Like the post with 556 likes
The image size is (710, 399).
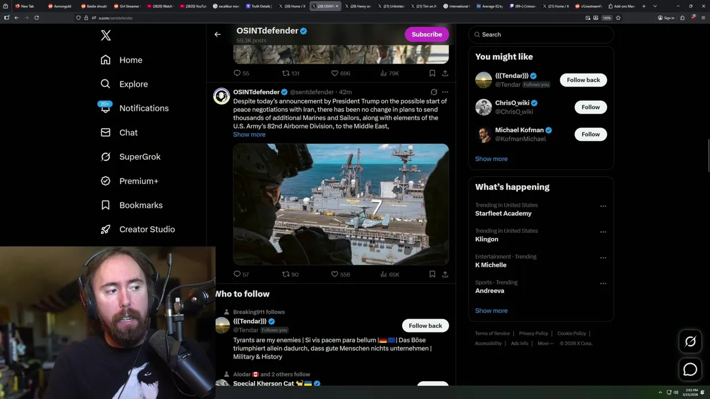(x=341, y=274)
